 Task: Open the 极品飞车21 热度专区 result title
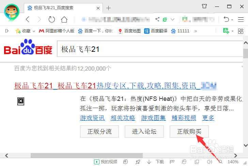115,86
